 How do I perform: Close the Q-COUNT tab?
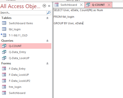(x=109, y=5)
